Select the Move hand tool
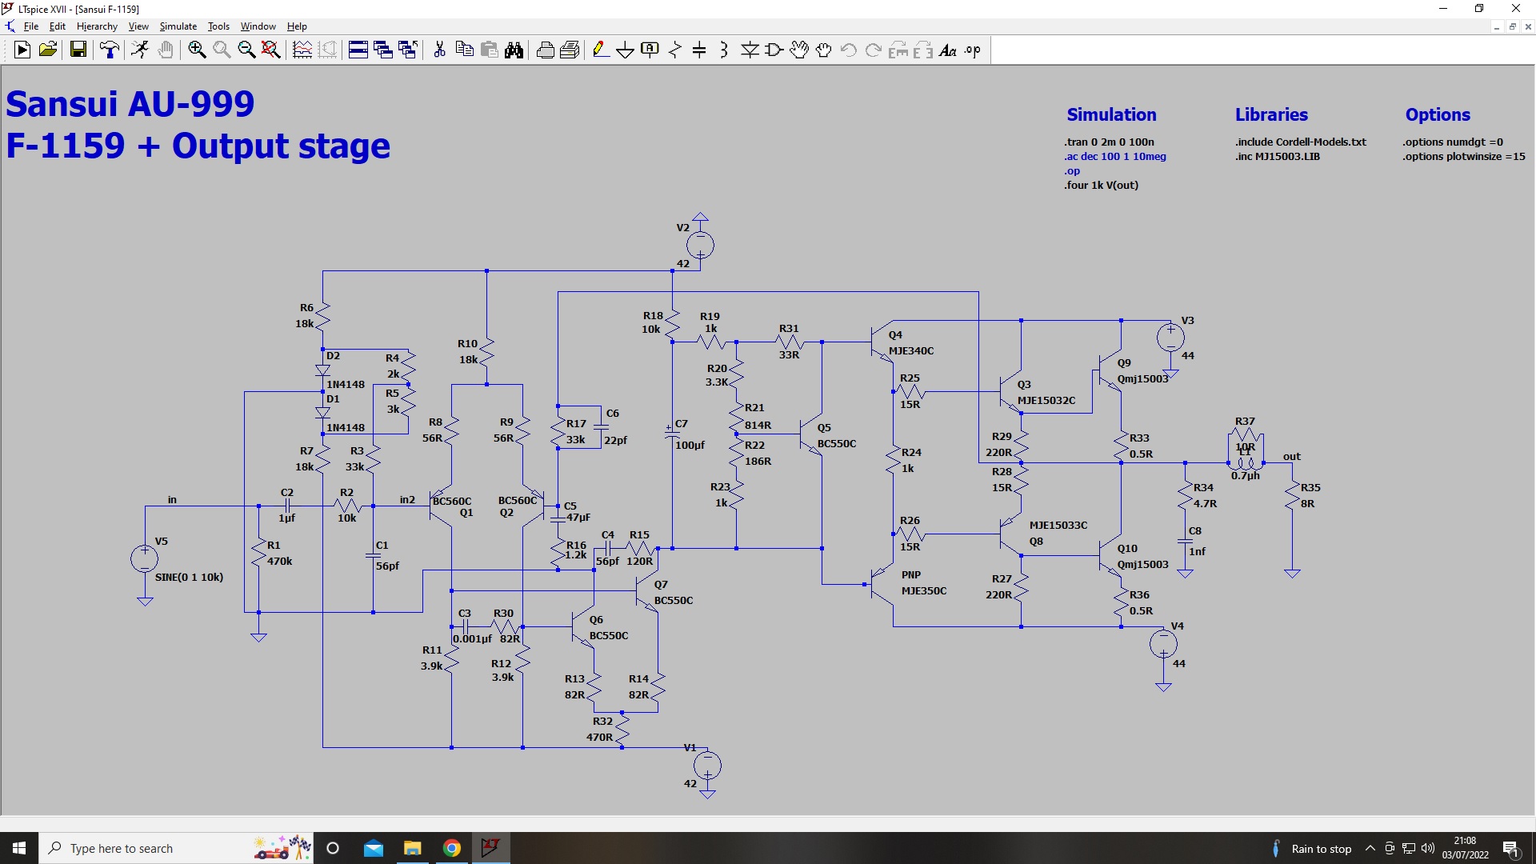1536x864 pixels. click(x=799, y=50)
